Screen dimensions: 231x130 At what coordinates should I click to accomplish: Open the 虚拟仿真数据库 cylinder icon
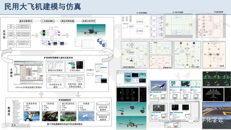coord(103,107)
